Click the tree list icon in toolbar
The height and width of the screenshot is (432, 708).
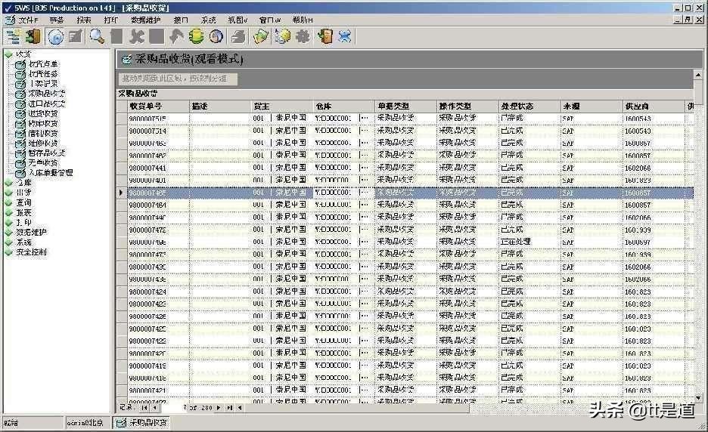(13, 36)
